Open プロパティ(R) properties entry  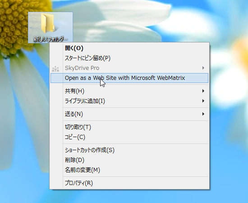click(x=129, y=183)
